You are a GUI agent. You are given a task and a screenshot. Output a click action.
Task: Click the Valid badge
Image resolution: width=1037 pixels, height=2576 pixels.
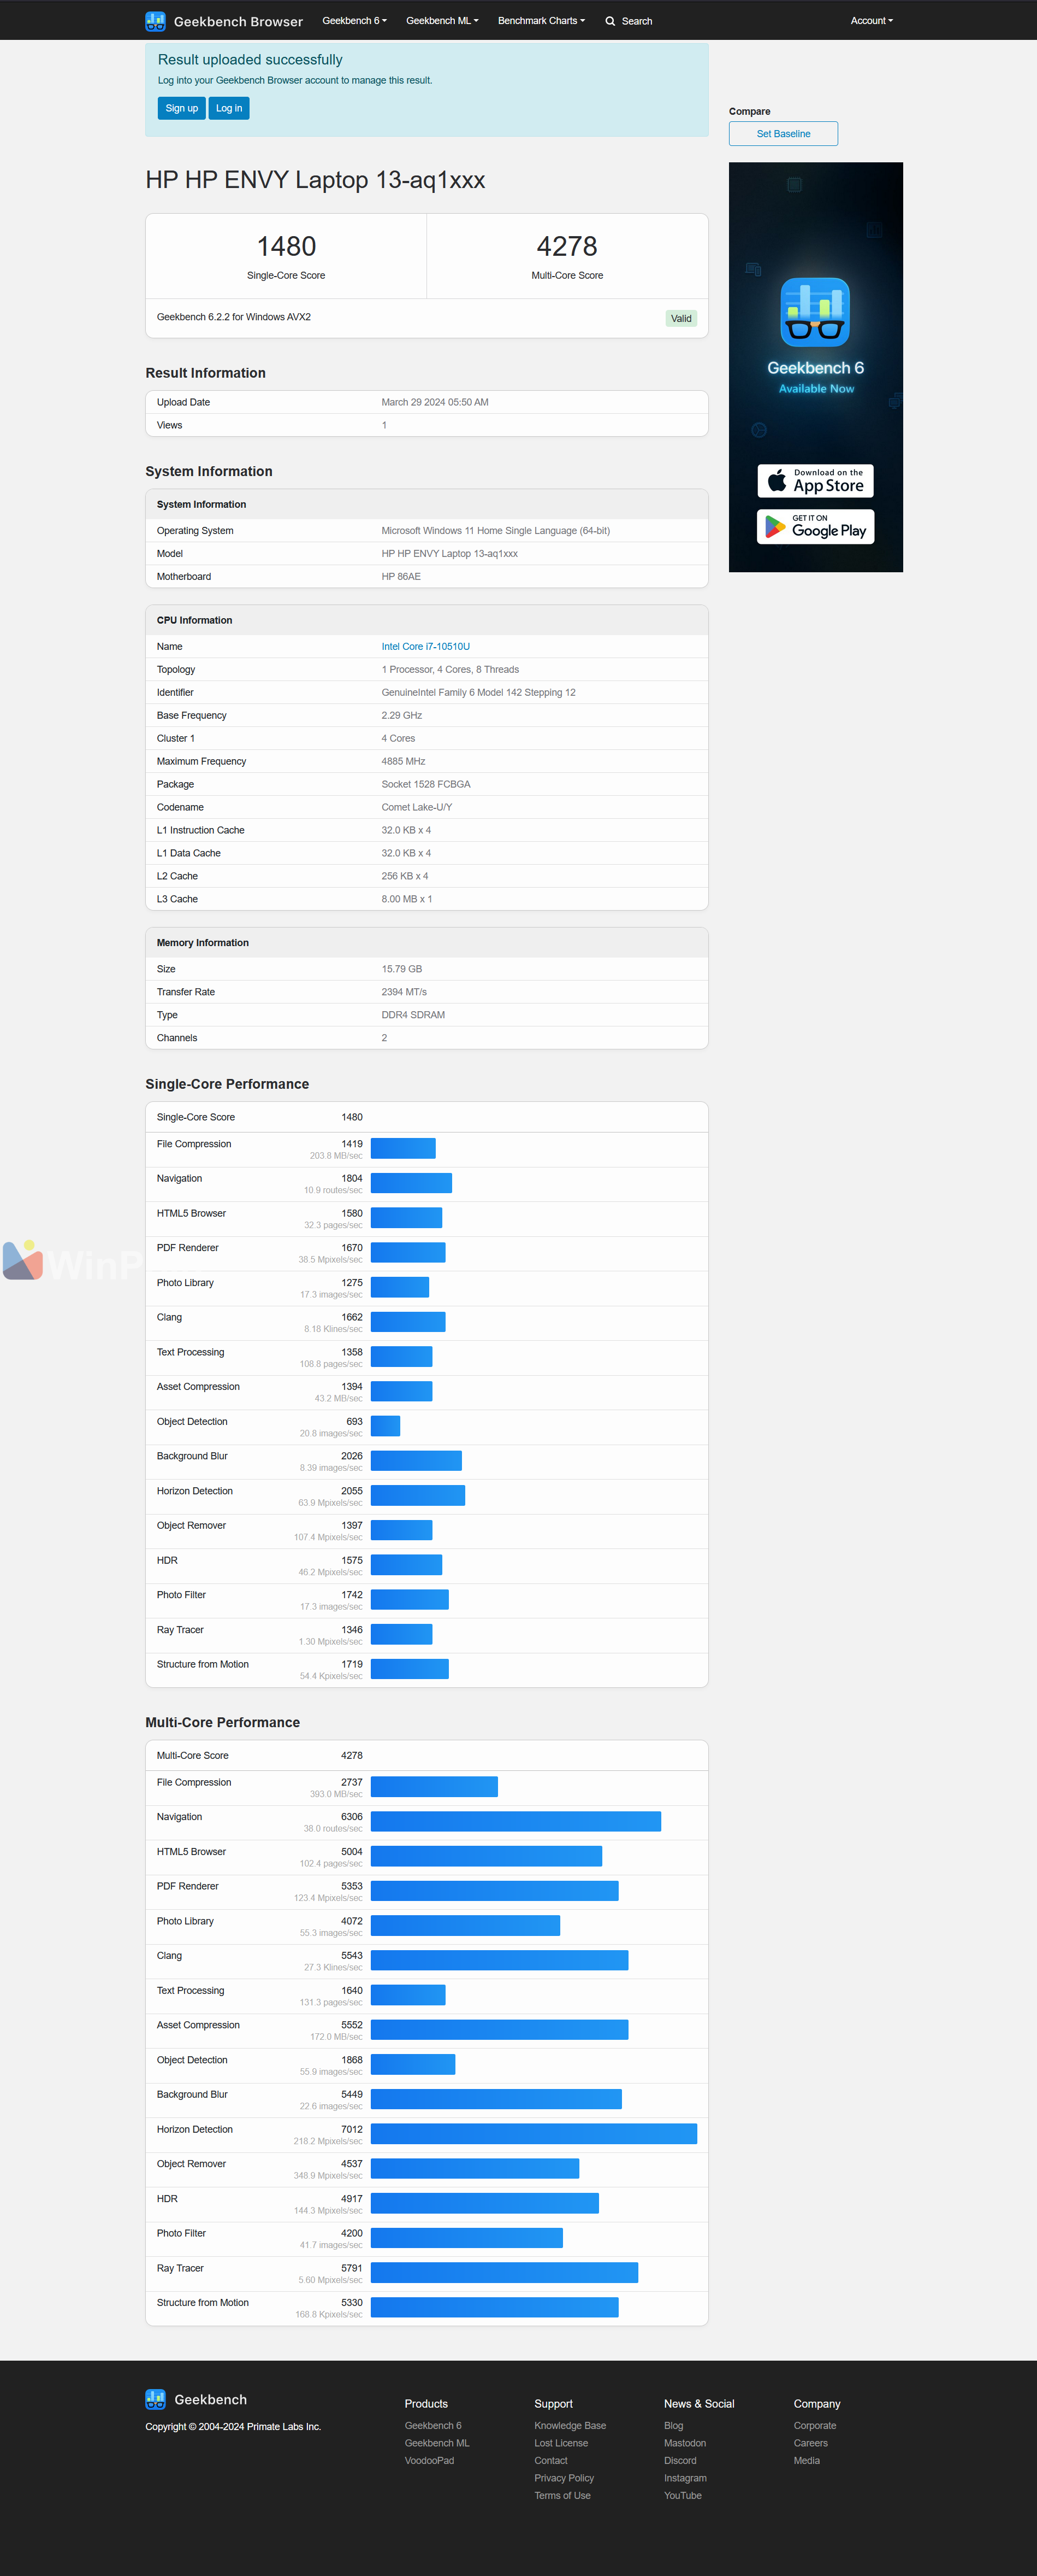coord(682,319)
